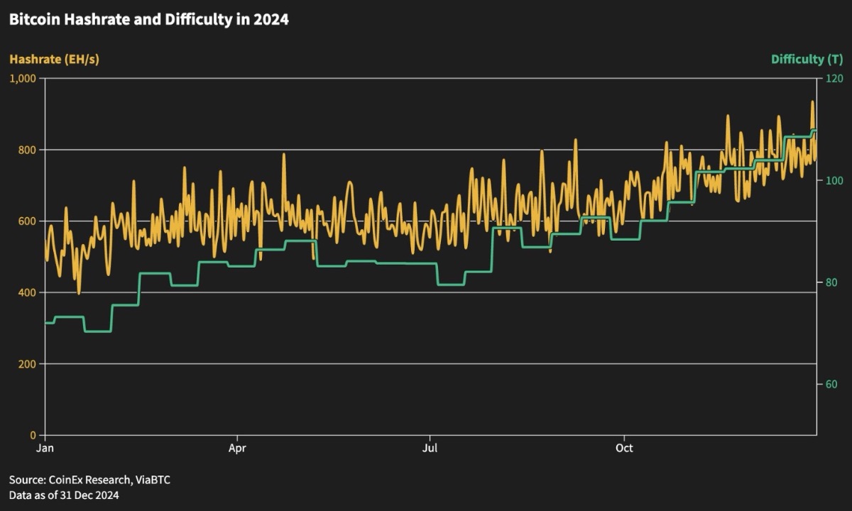Pick the 600 hashrate axis label
This screenshot has width=852, height=511.
click(27, 221)
